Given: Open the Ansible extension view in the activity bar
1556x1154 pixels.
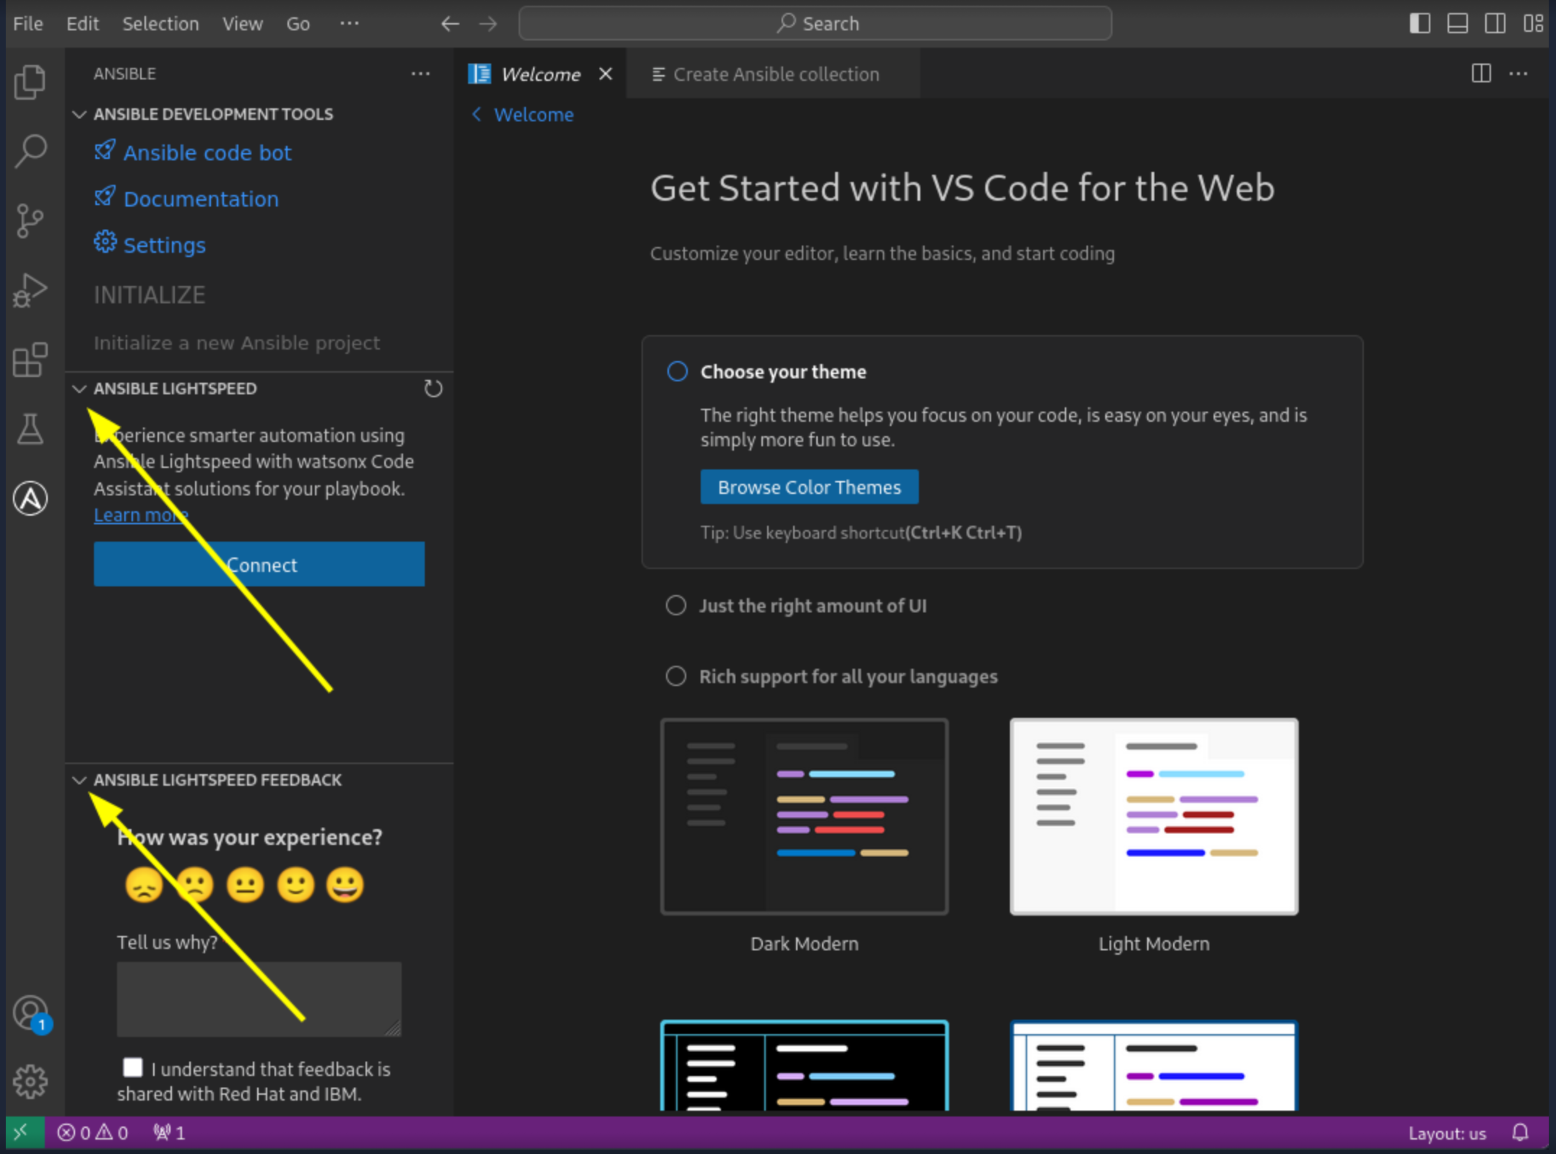Looking at the screenshot, I should pos(30,498).
